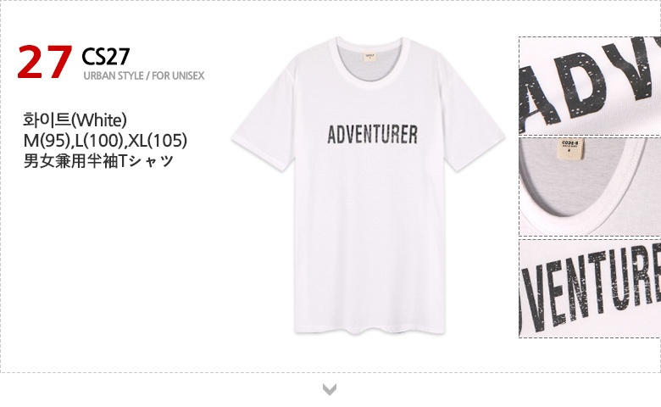Click the ADVENTURER print on the shirt

[x=371, y=135]
